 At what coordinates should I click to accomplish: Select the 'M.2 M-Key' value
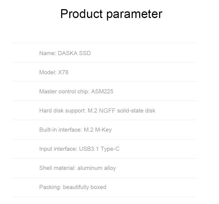98,130
